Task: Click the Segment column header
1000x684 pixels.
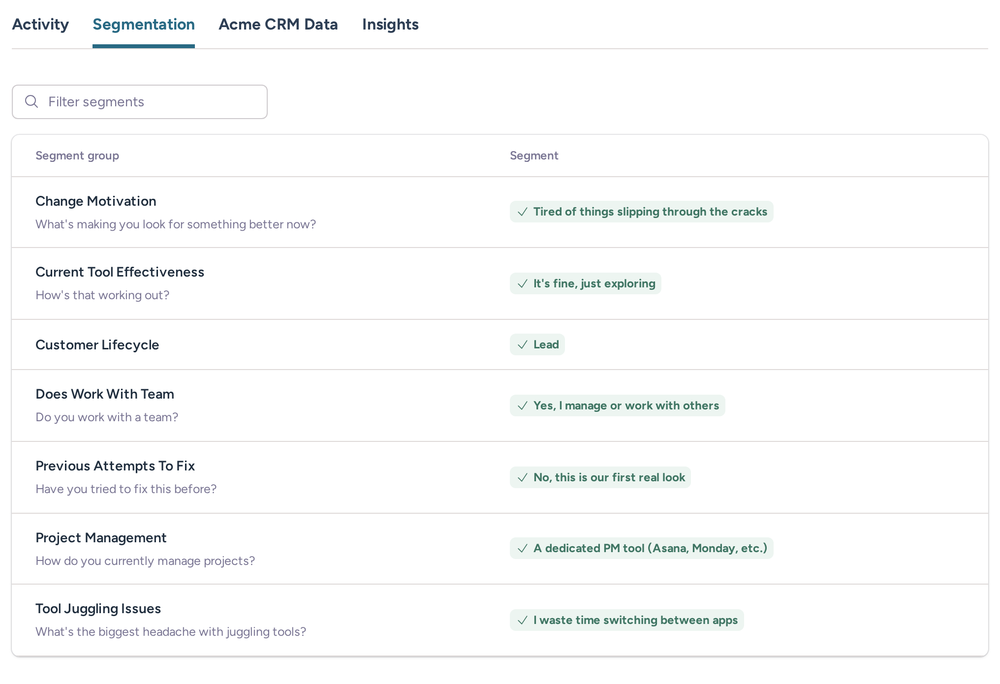Action: (x=534, y=155)
